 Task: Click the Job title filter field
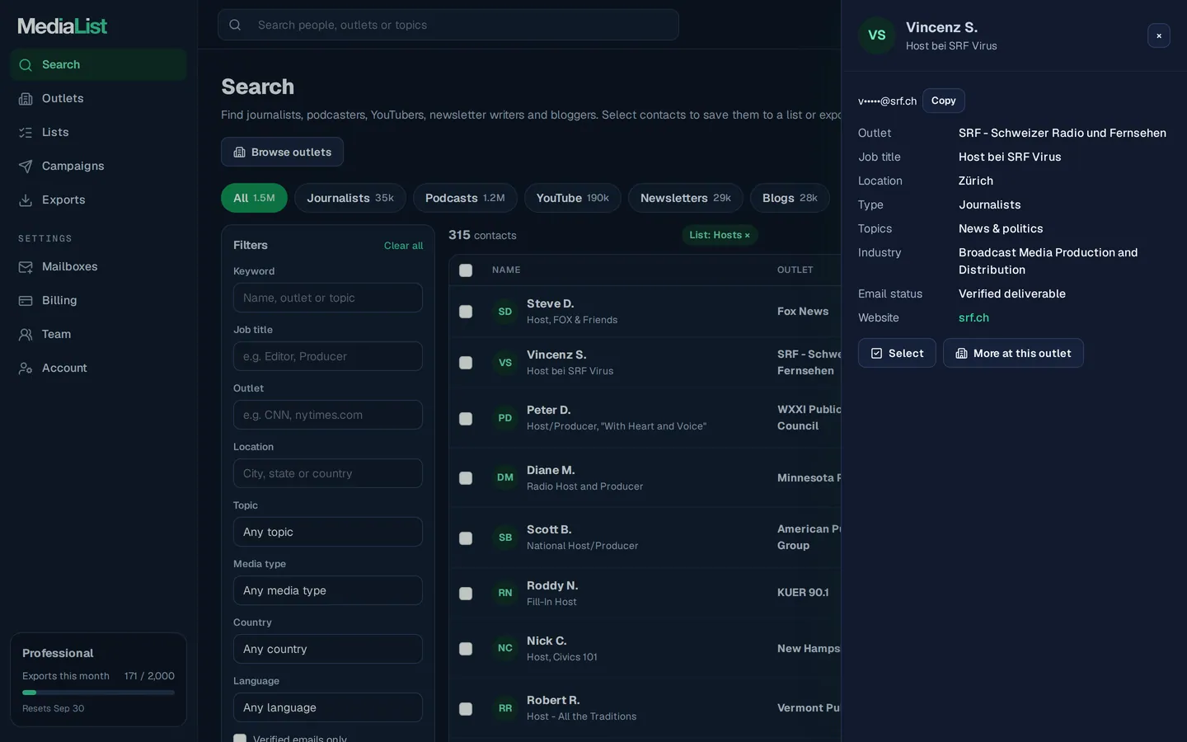pos(328,356)
